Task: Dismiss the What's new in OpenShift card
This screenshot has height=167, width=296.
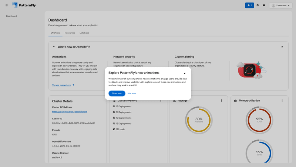Action: 282,47
